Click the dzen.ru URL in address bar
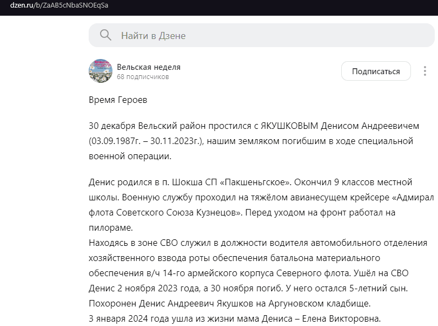This screenshot has height=326, width=438. pyautogui.click(x=59, y=5)
